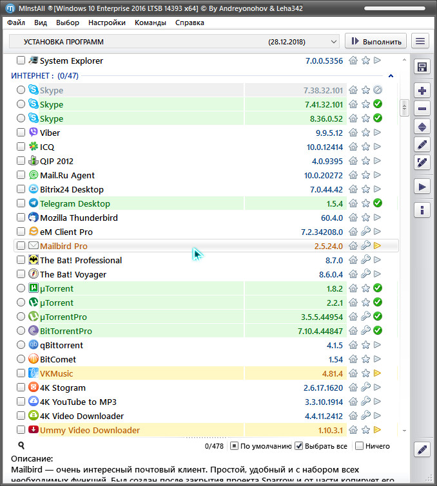
Task: Click the pencil edit icon in right sidebar
Action: (x=422, y=145)
